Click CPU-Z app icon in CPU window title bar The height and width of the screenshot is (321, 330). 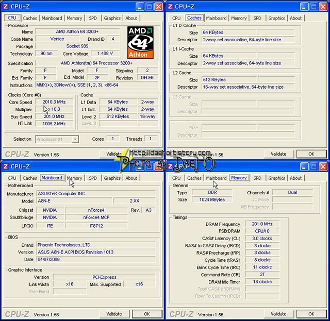click(x=6, y=7)
